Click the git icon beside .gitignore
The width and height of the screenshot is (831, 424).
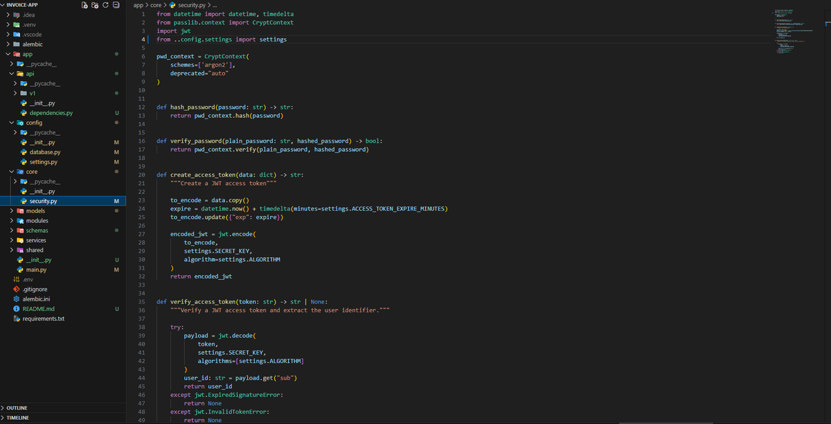point(17,289)
